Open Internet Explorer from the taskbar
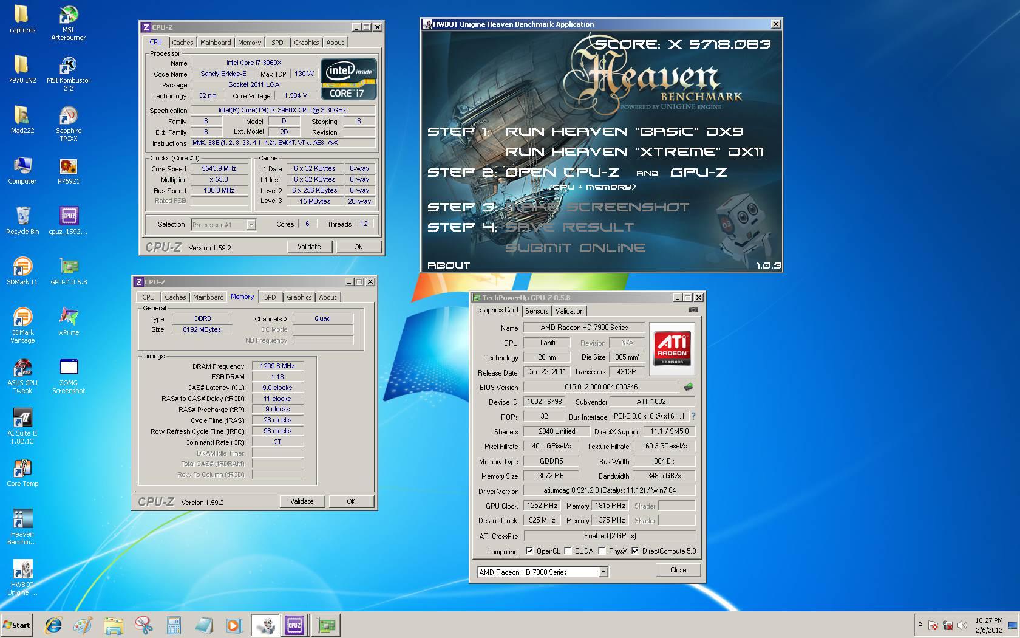 coord(53,625)
